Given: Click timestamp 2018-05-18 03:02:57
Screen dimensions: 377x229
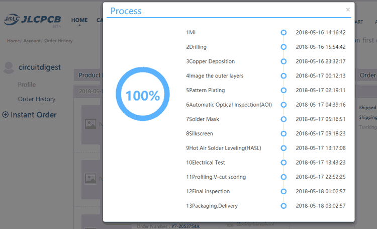Looking at the screenshot, I should tap(321, 206).
